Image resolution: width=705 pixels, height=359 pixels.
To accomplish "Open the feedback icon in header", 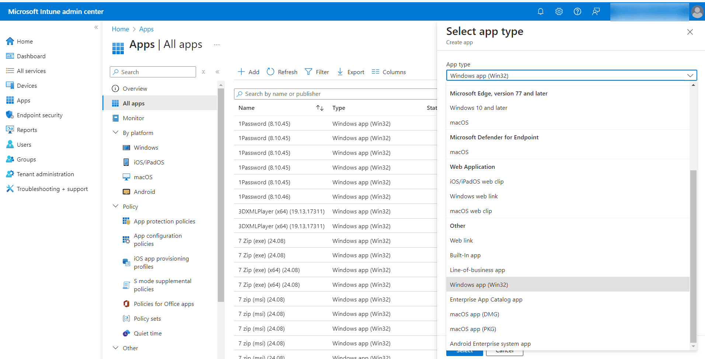I will 596,11.
